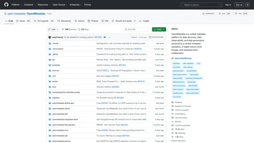Go to the Pricing page
Screen dimensions: 254x143
pyautogui.click(x=88, y=5)
